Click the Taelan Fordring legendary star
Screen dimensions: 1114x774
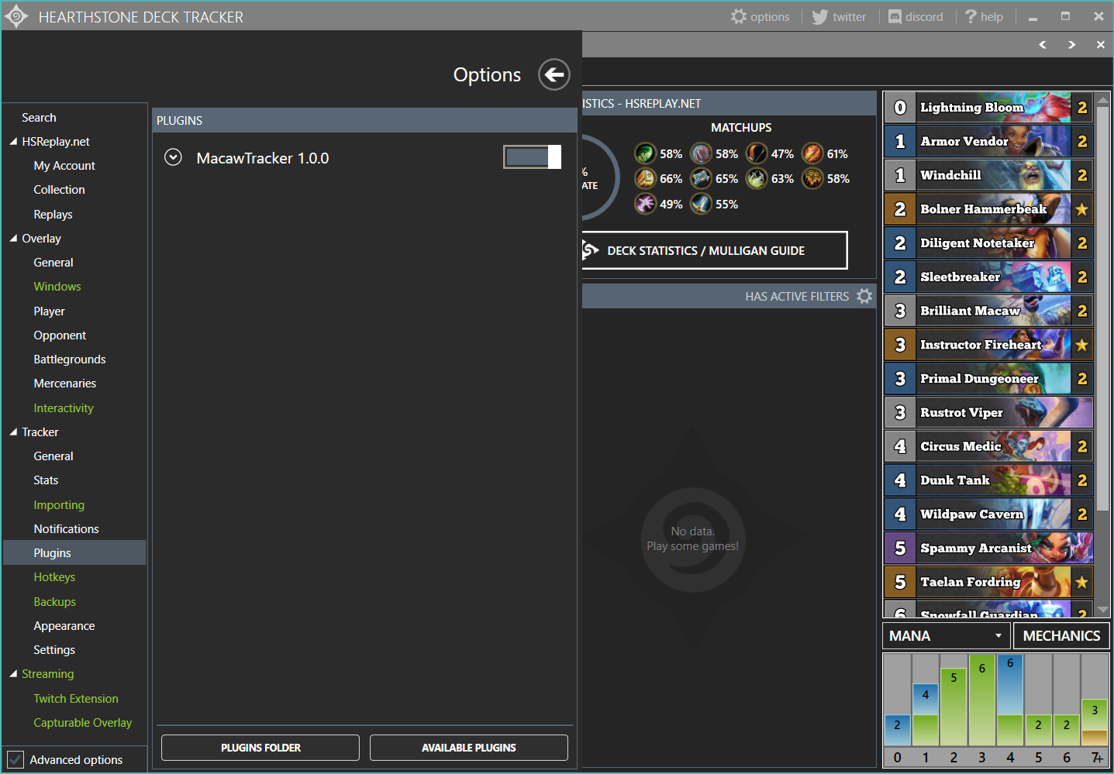pyautogui.click(x=1081, y=582)
